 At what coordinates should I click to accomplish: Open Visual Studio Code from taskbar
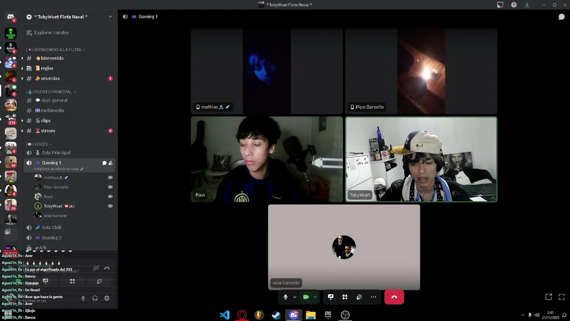tap(225, 315)
